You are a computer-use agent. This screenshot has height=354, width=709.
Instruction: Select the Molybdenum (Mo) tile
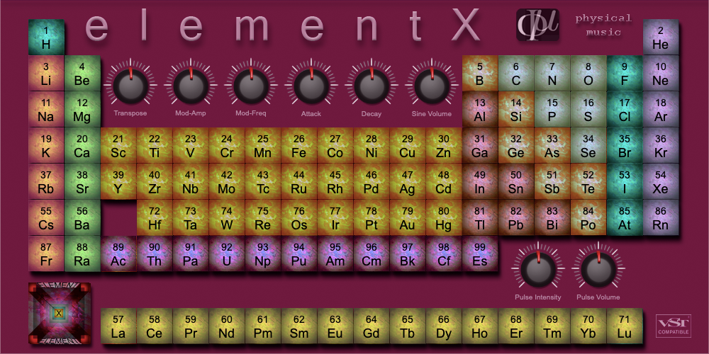[227, 181]
